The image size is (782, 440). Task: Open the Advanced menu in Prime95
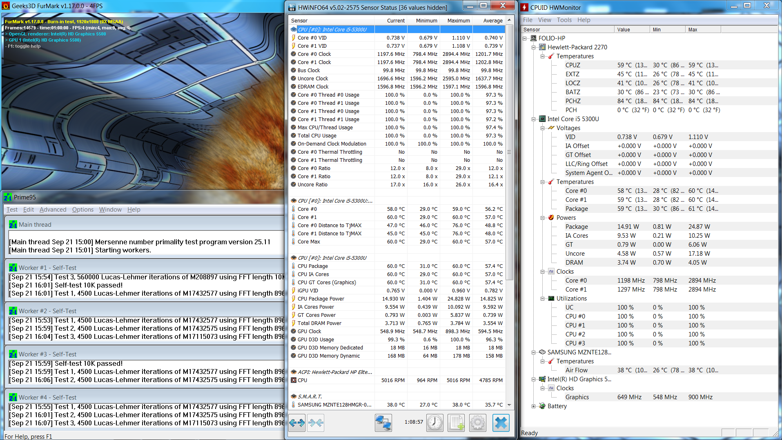[x=53, y=210]
